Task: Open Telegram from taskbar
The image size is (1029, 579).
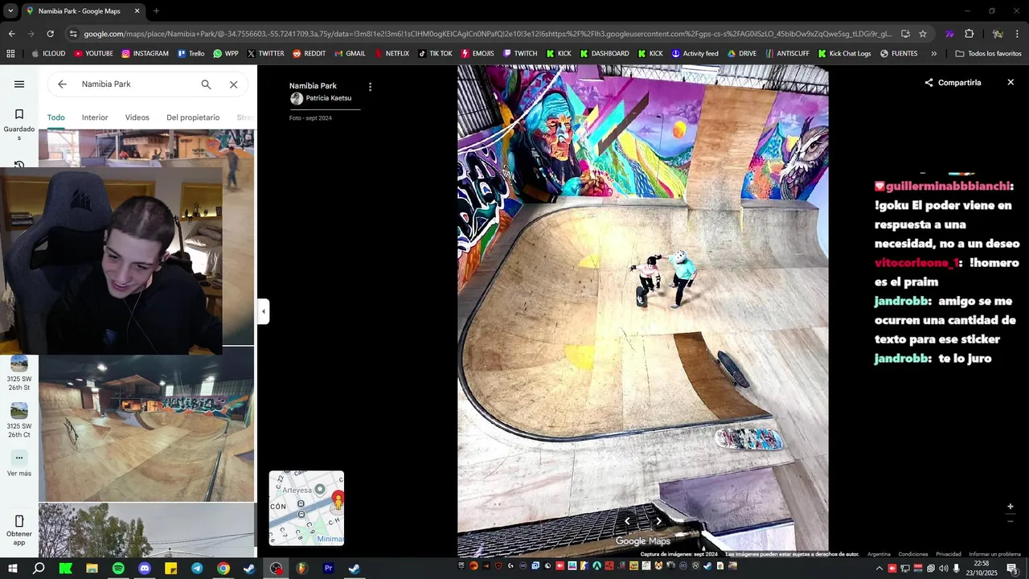Action: pyautogui.click(x=197, y=569)
